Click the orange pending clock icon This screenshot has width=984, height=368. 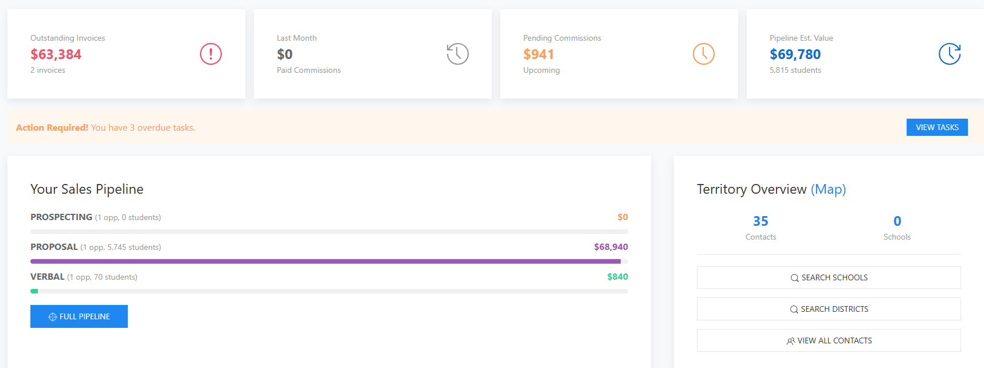[x=704, y=54]
